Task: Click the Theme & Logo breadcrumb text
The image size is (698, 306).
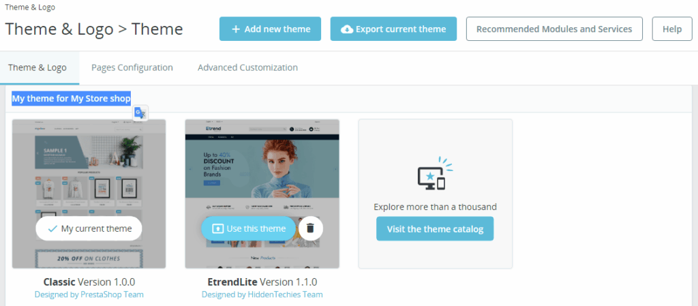Action: [31, 7]
